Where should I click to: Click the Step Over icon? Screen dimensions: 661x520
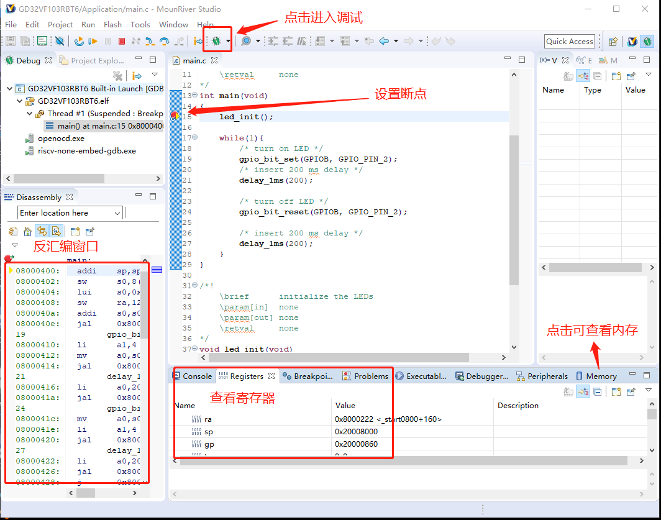[x=165, y=41]
